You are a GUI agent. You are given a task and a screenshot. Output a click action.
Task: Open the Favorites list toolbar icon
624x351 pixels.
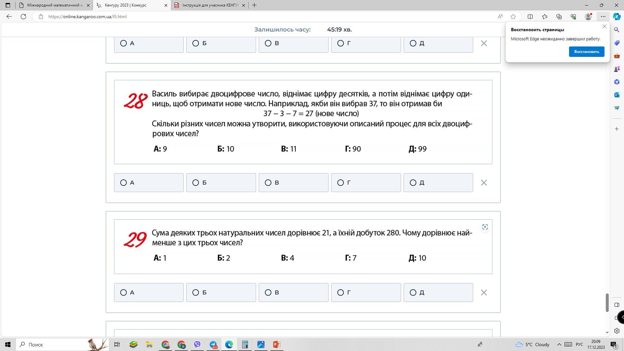coord(545,17)
